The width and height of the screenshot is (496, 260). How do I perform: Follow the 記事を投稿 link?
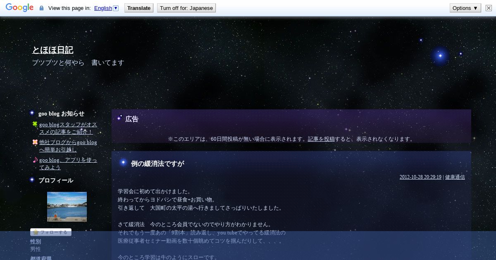pos(321,139)
